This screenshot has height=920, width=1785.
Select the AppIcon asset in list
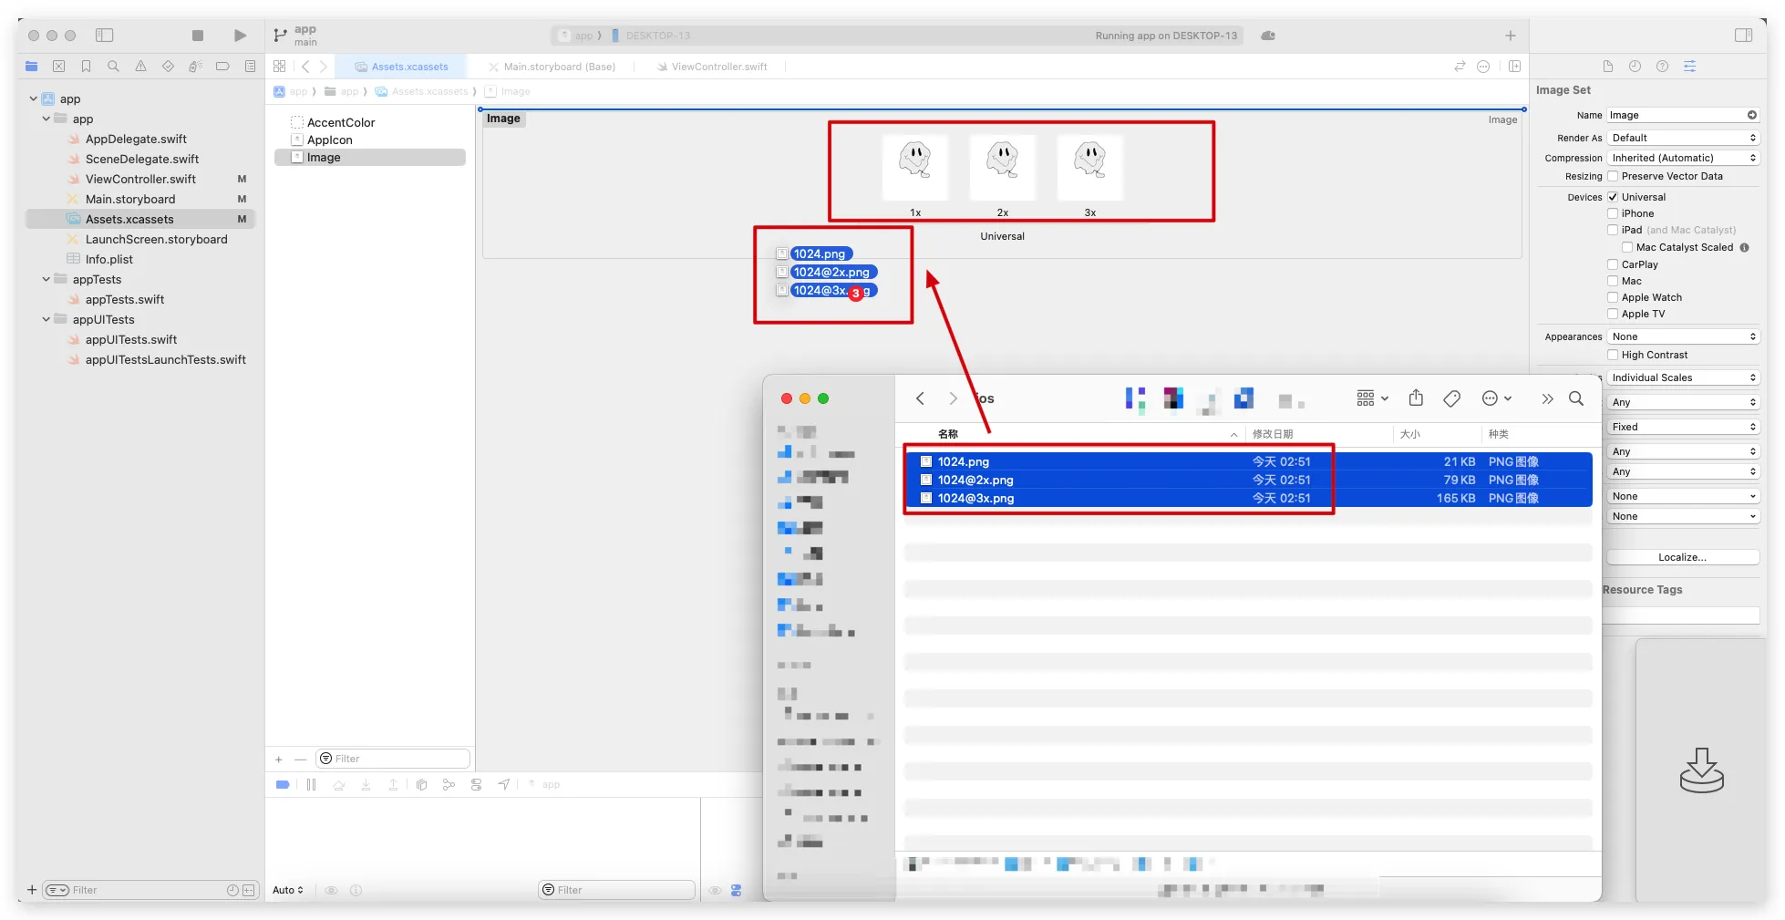point(330,140)
